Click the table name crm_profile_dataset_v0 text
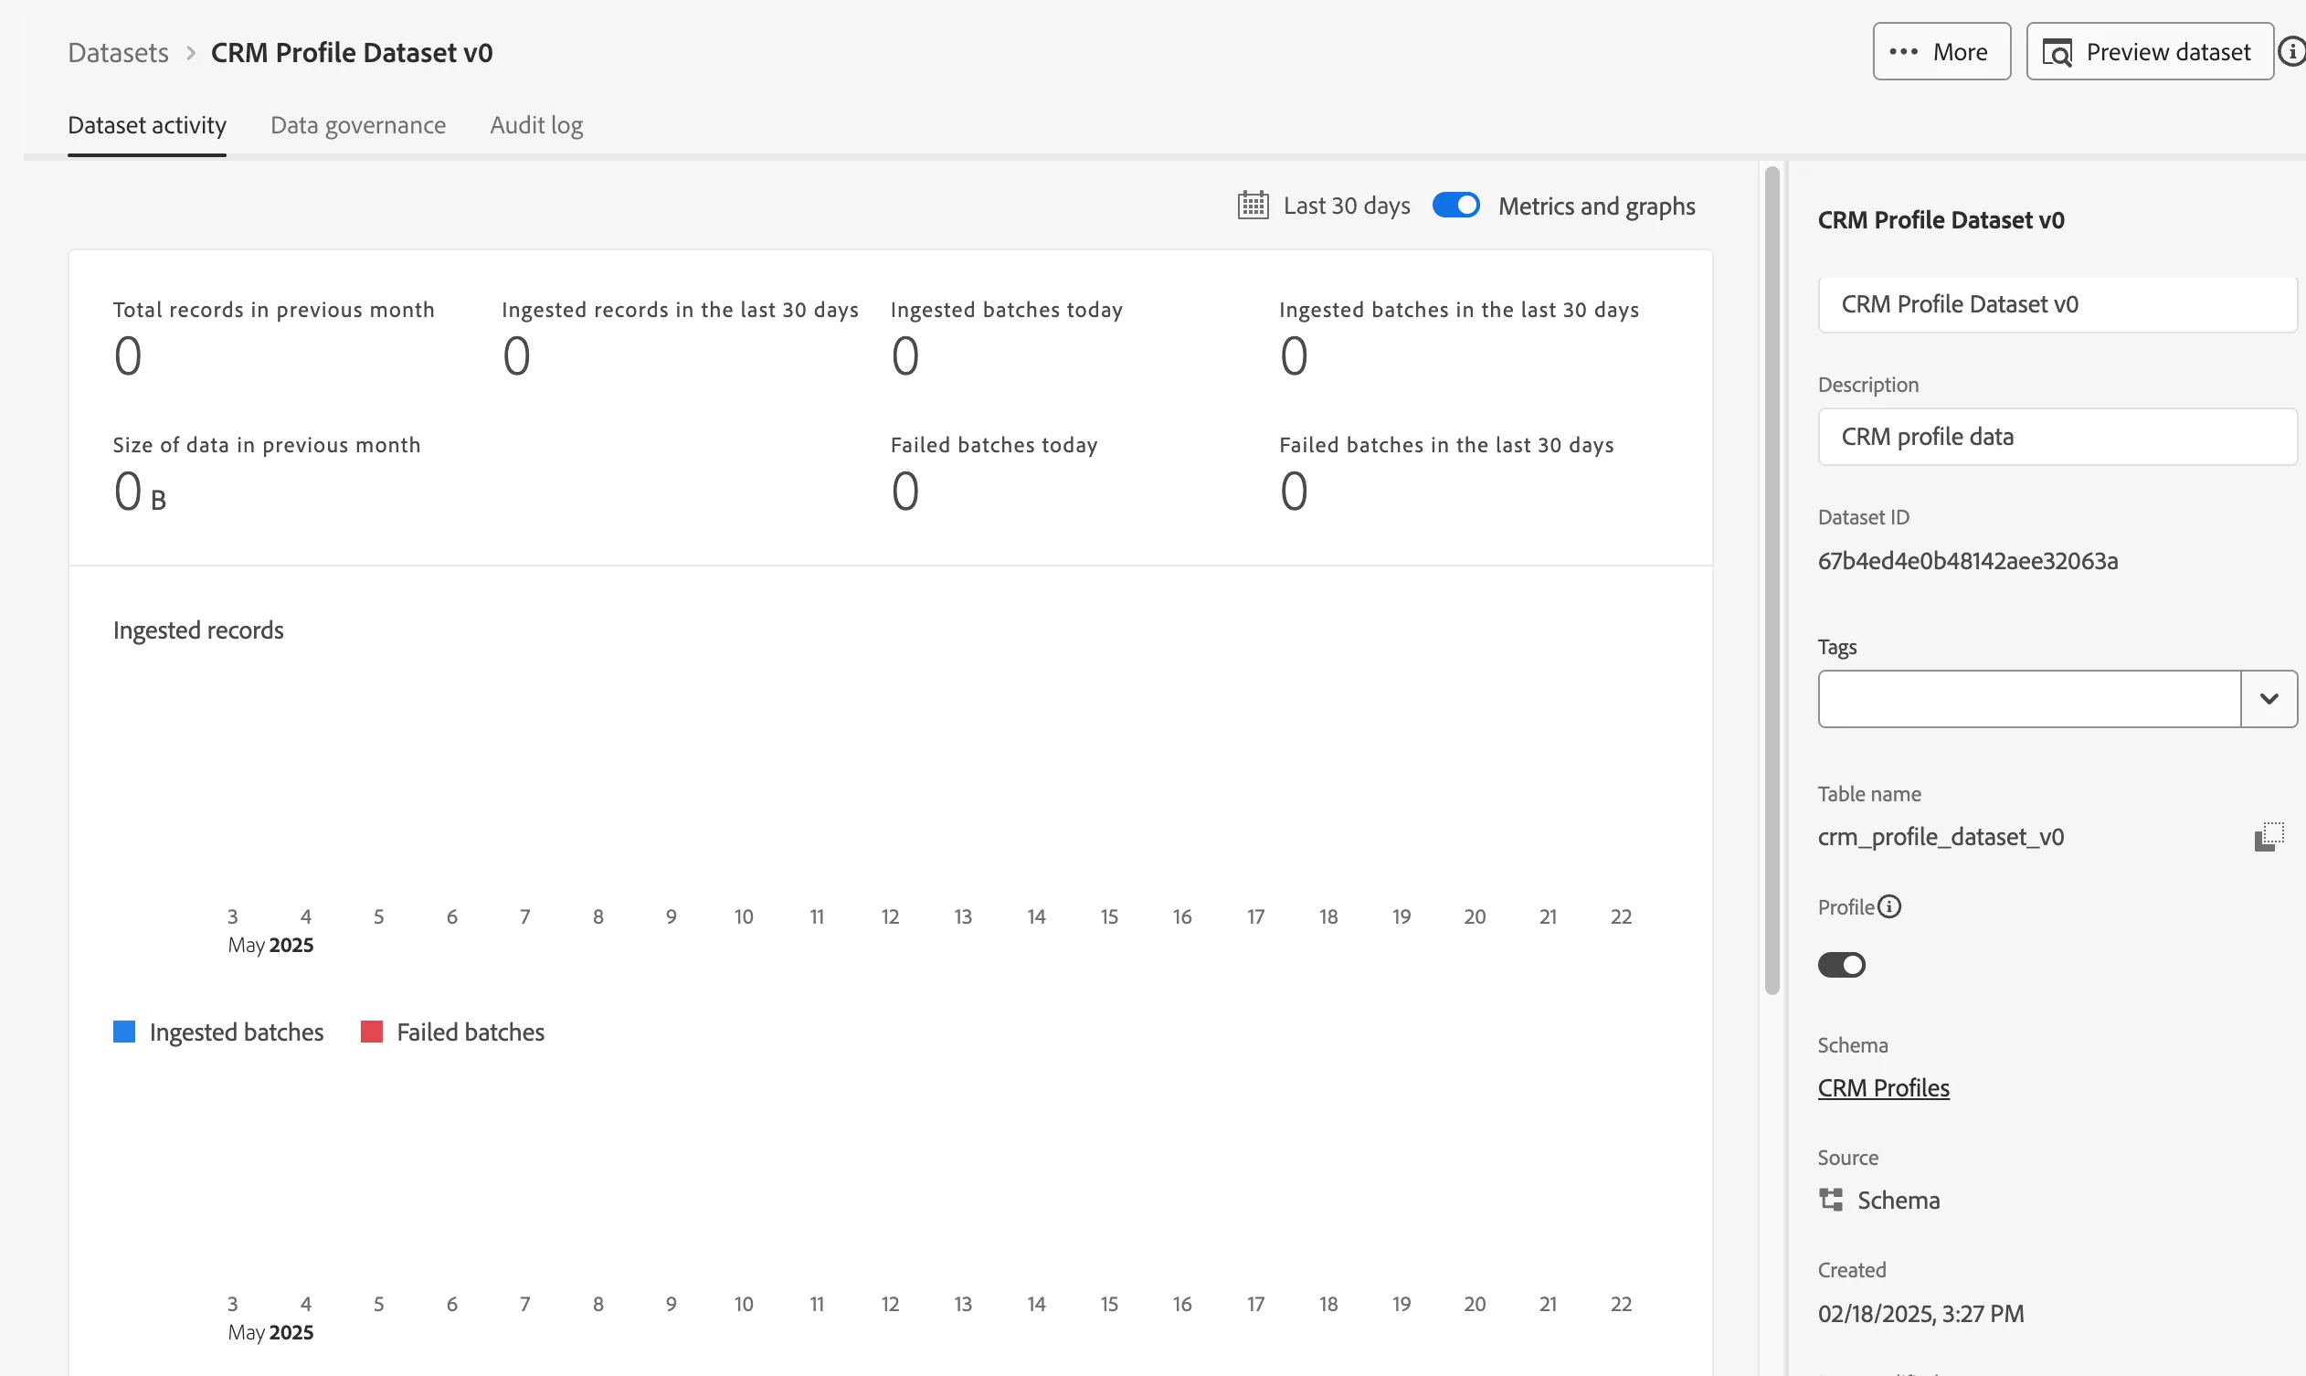2306x1376 pixels. [x=1941, y=837]
